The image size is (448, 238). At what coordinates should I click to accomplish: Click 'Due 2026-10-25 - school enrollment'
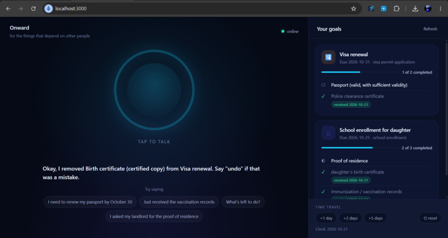pos(373,138)
